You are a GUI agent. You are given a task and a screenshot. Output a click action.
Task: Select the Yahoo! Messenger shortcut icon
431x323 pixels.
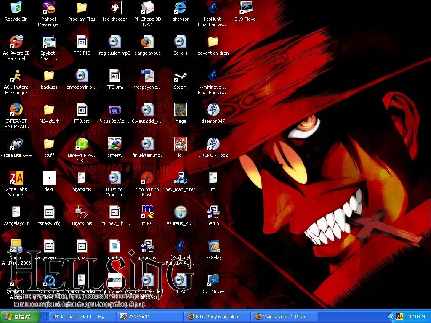click(x=49, y=8)
